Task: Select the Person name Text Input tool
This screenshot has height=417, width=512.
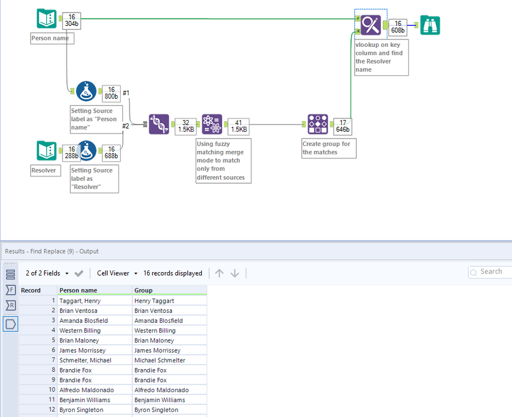Action: click(x=47, y=19)
